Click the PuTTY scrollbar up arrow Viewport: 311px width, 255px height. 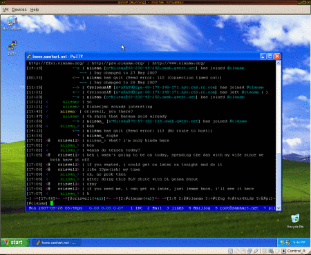(x=278, y=63)
